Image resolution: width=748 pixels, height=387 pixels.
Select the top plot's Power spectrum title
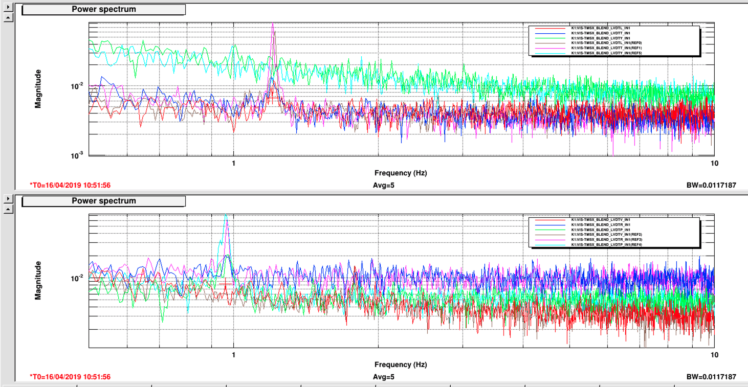(104, 9)
